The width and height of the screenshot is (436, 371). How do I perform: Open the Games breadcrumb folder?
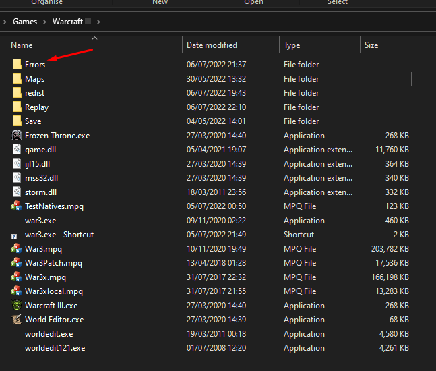pos(25,22)
